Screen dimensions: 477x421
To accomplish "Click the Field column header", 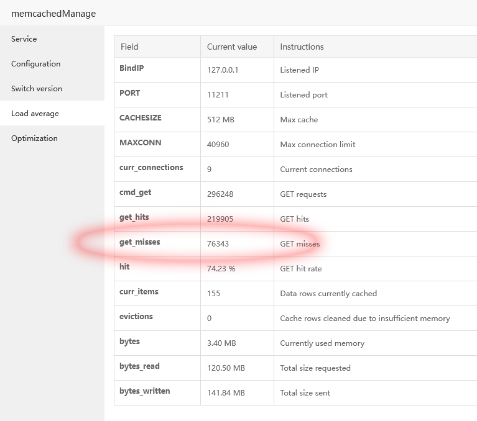I will (129, 47).
